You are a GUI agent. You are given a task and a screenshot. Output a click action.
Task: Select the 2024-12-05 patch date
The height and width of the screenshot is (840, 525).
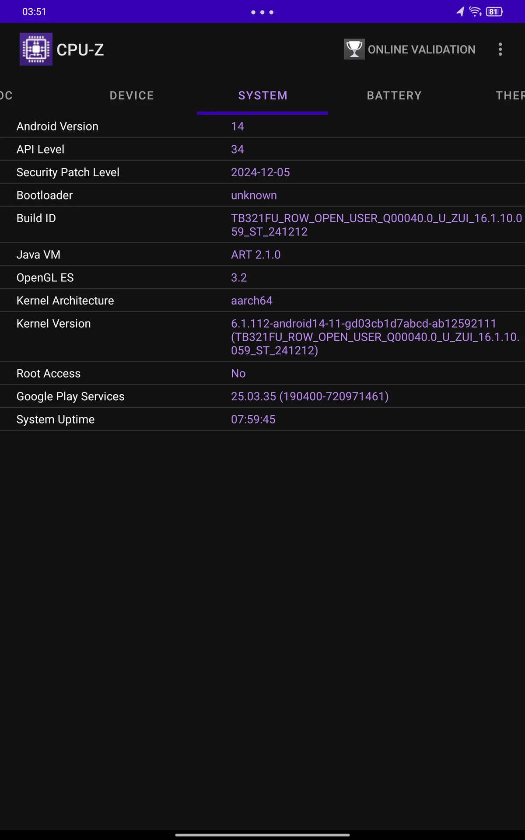click(x=260, y=172)
